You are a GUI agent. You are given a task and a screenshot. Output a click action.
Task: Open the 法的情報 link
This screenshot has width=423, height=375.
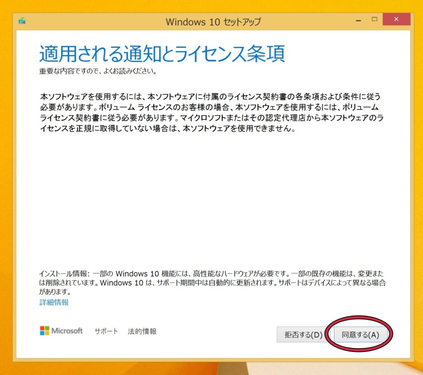142,330
